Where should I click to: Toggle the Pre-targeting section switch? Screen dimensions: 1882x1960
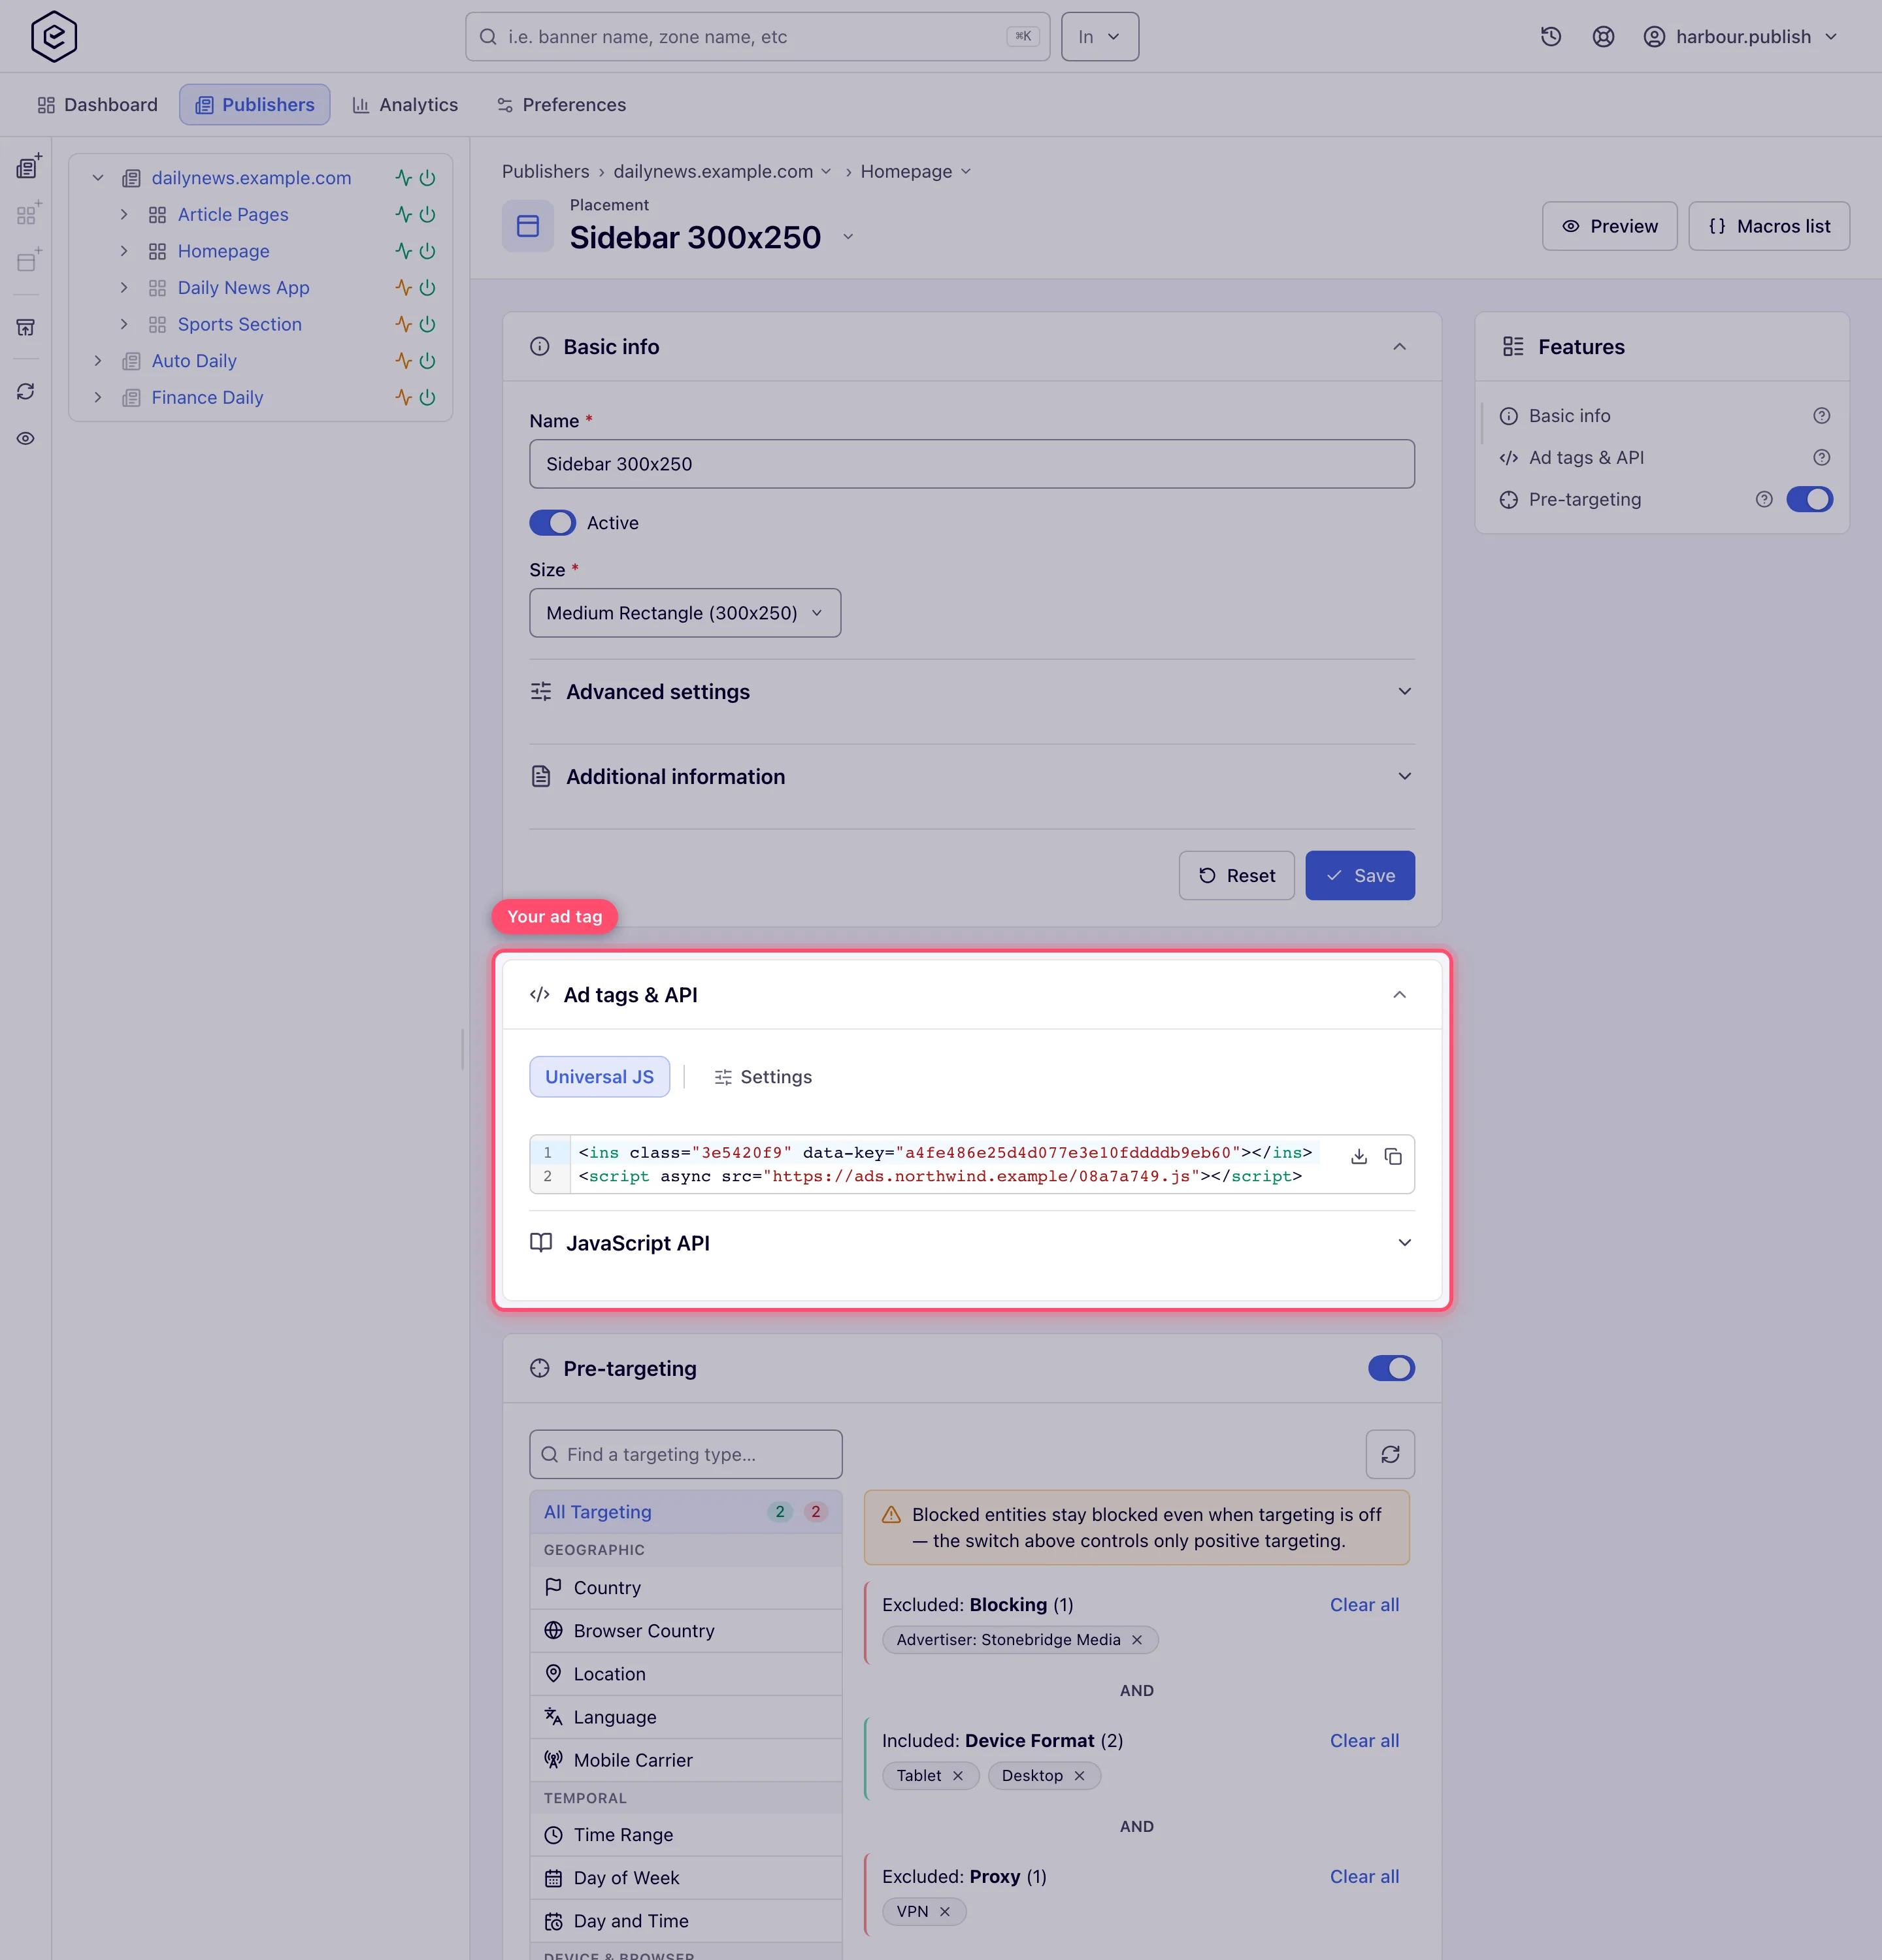pyautogui.click(x=1391, y=1369)
